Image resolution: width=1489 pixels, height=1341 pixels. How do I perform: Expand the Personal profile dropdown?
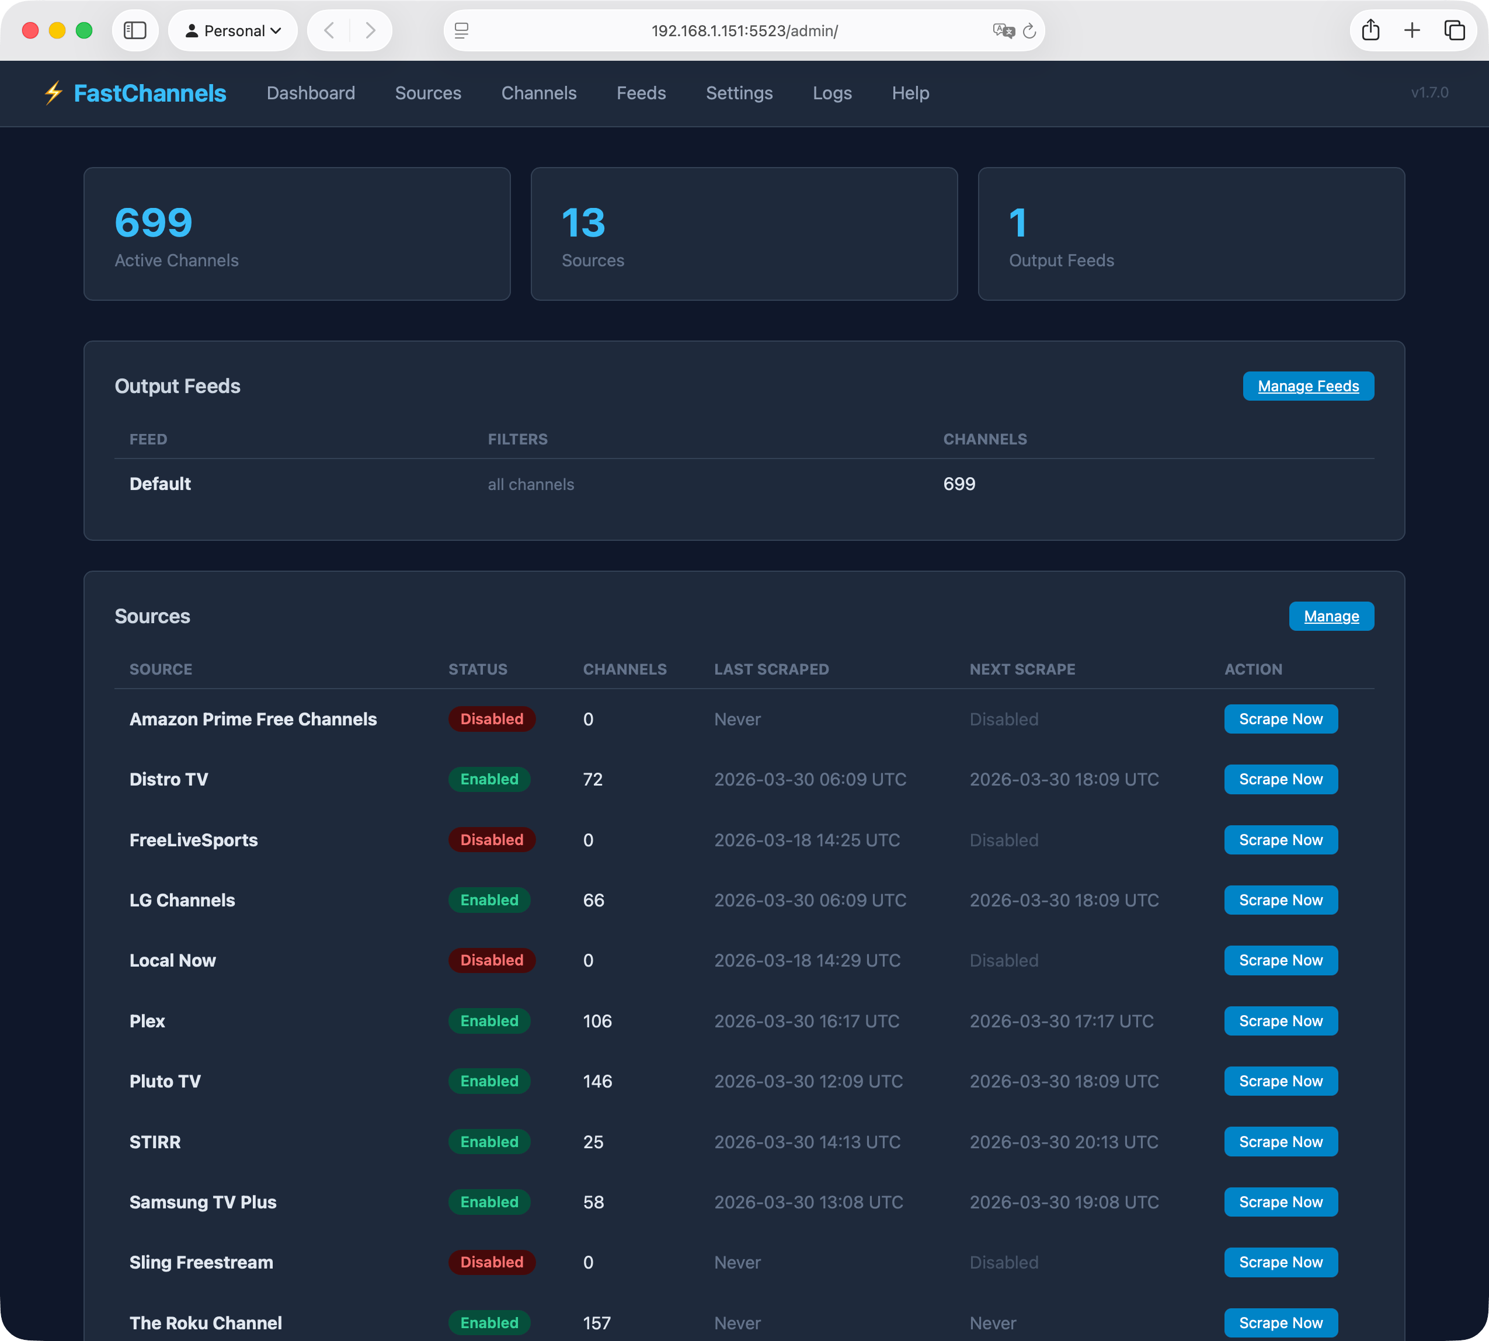tap(233, 30)
